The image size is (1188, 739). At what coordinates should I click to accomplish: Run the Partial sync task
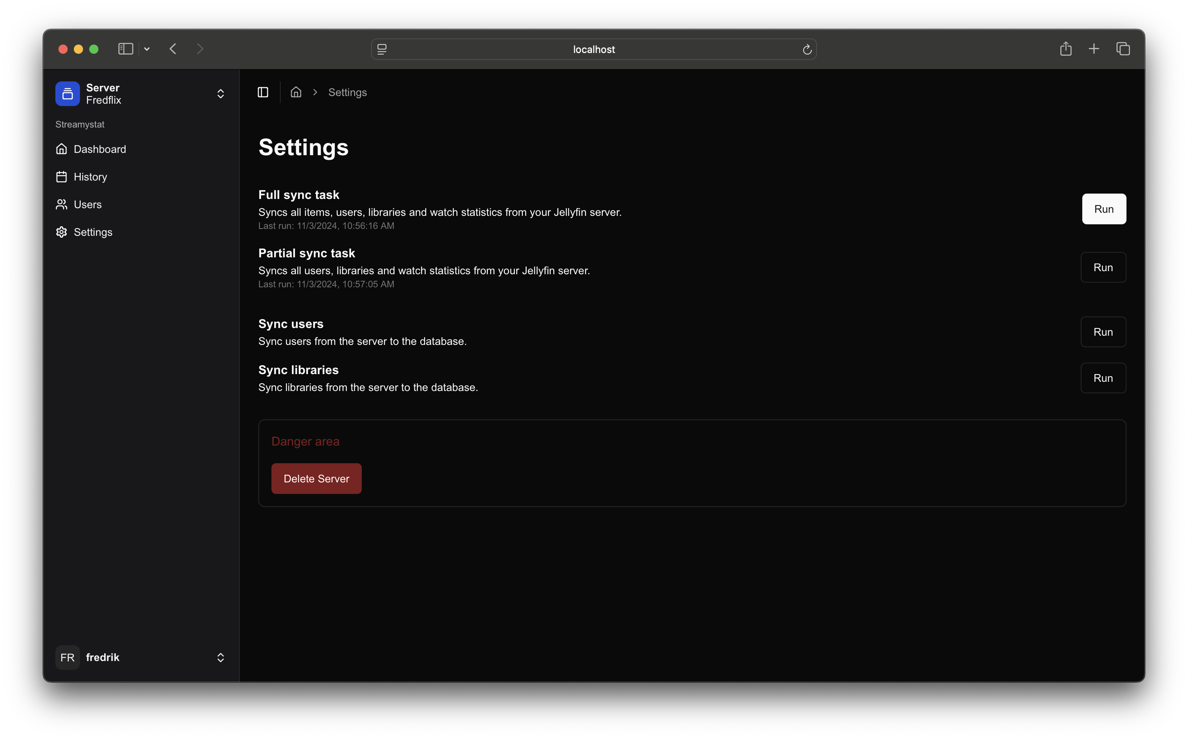pyautogui.click(x=1103, y=267)
